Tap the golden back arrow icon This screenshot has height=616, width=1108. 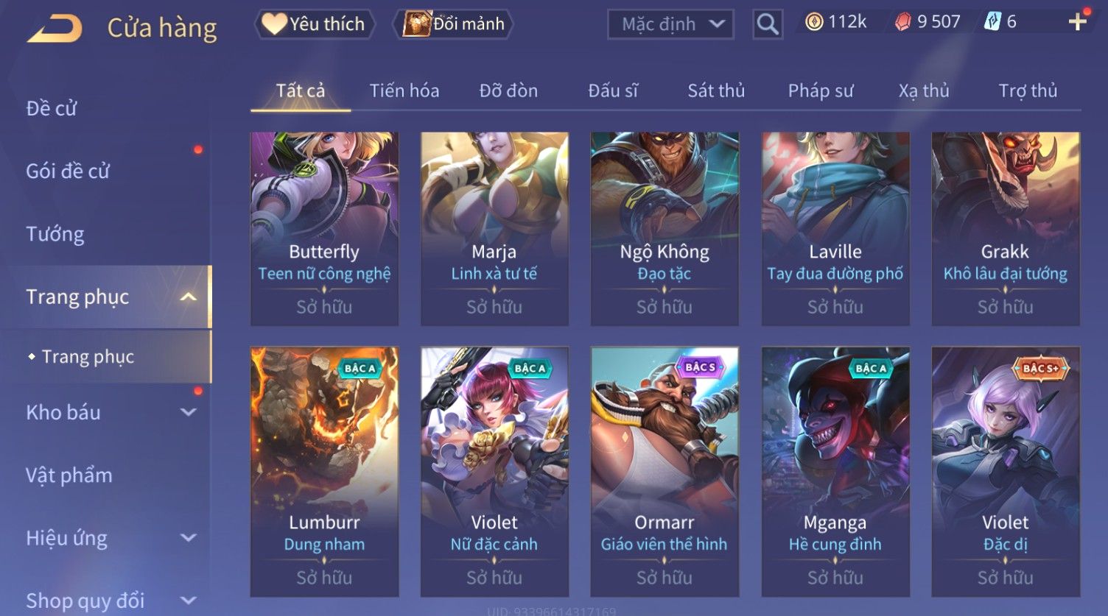[55, 28]
